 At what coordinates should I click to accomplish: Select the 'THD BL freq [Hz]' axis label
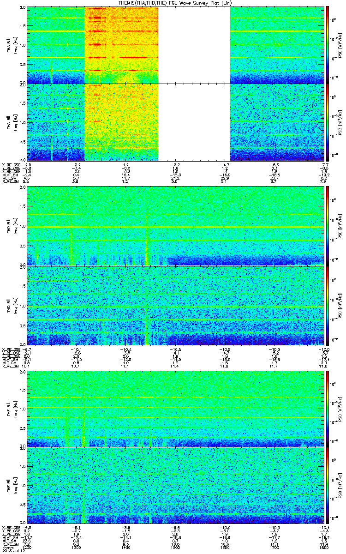tap(12, 226)
